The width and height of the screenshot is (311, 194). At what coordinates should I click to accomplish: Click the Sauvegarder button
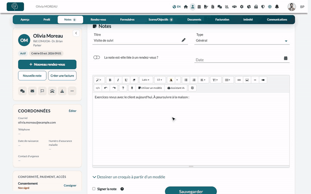(x=191, y=191)
